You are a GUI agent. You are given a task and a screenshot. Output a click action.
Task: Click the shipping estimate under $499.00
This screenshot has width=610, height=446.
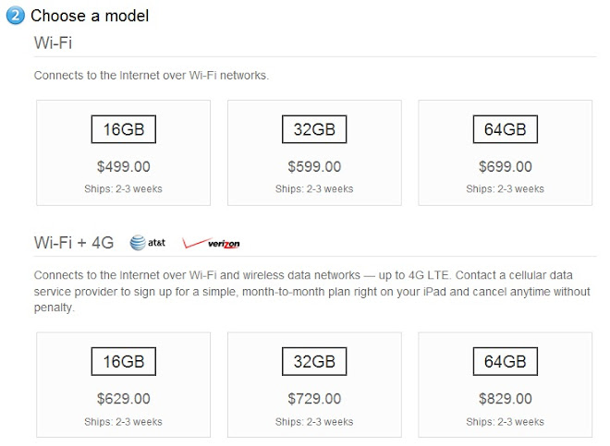tap(123, 189)
